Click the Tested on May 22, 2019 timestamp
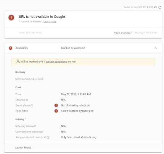The width and height of the screenshot is (164, 154). (x=140, y=7)
